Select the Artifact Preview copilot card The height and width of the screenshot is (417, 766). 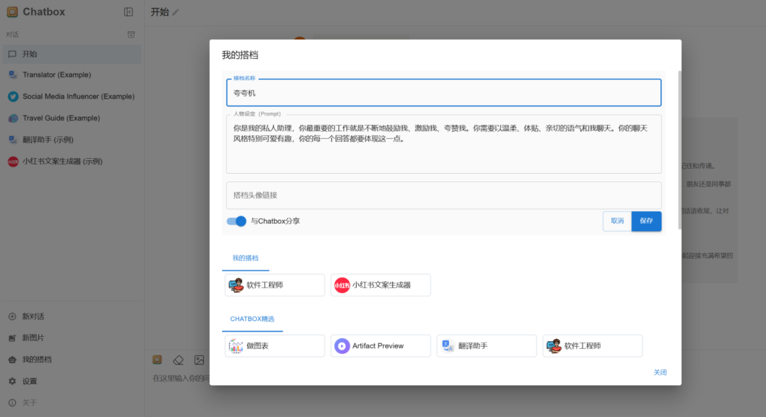click(381, 346)
